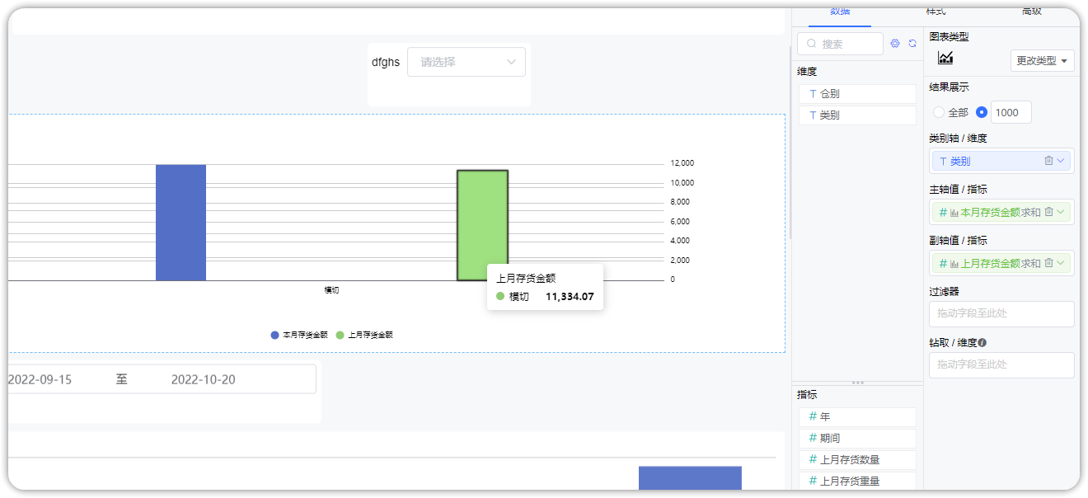This screenshot has width=1088, height=498.
Task: Select the 年 indicator field
Action: click(857, 417)
